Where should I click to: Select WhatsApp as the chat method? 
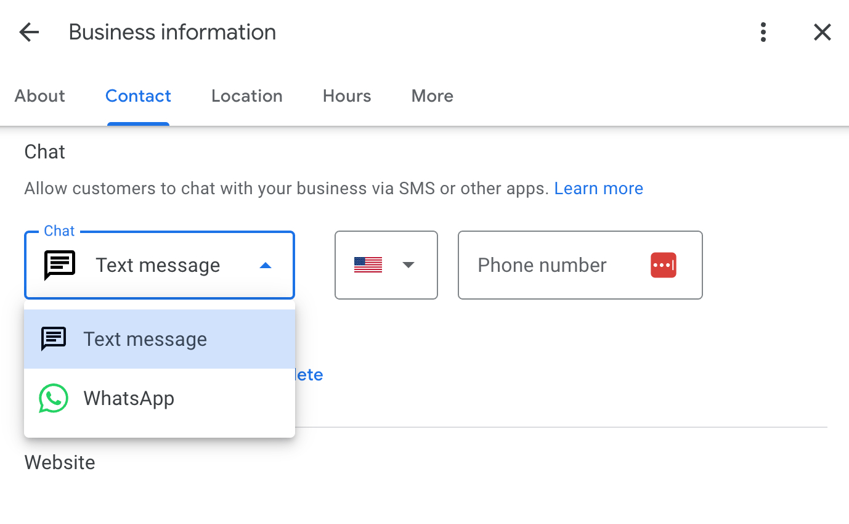tap(129, 398)
